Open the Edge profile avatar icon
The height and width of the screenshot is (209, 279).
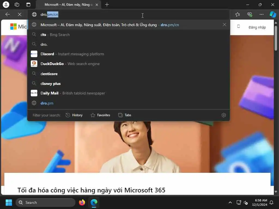tap(6, 5)
